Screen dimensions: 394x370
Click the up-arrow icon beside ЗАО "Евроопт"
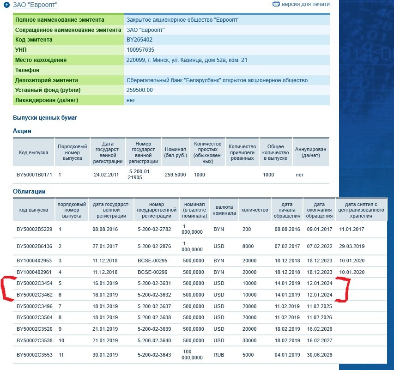pyautogui.click(x=7, y=5)
